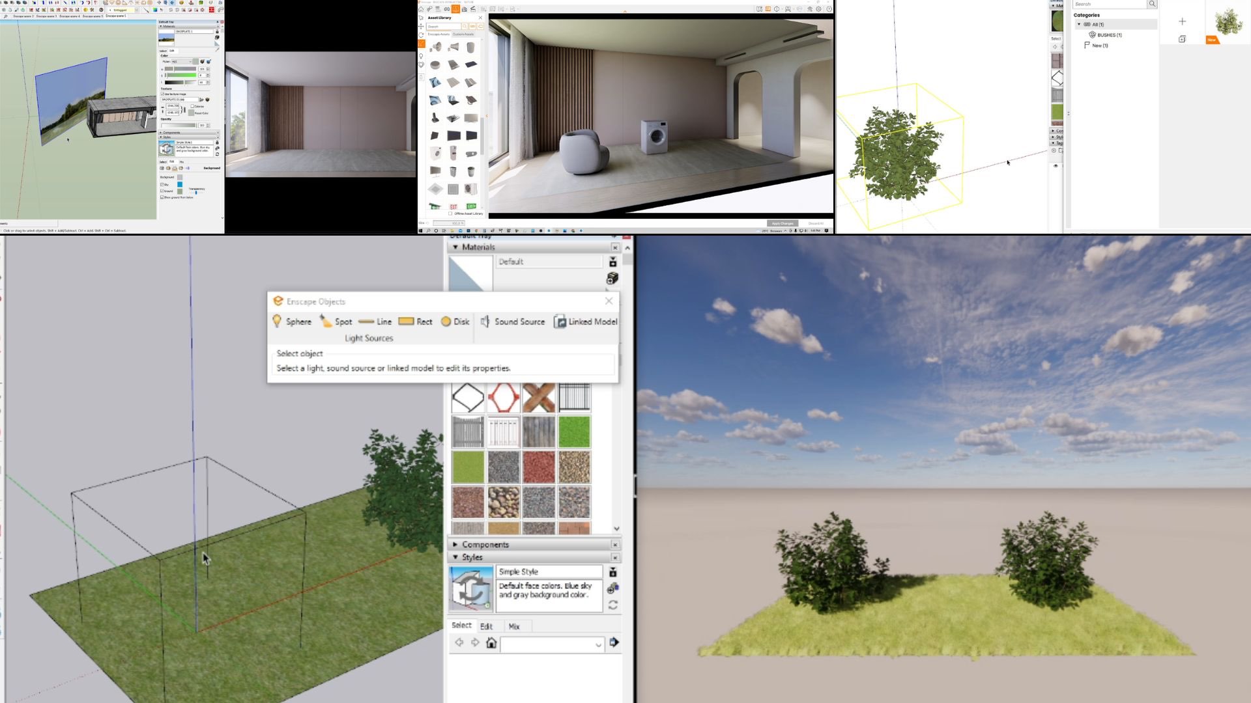The width and height of the screenshot is (1251, 703).
Task: Open Enscape settings gear icon in toolbar
Action: 818,9
